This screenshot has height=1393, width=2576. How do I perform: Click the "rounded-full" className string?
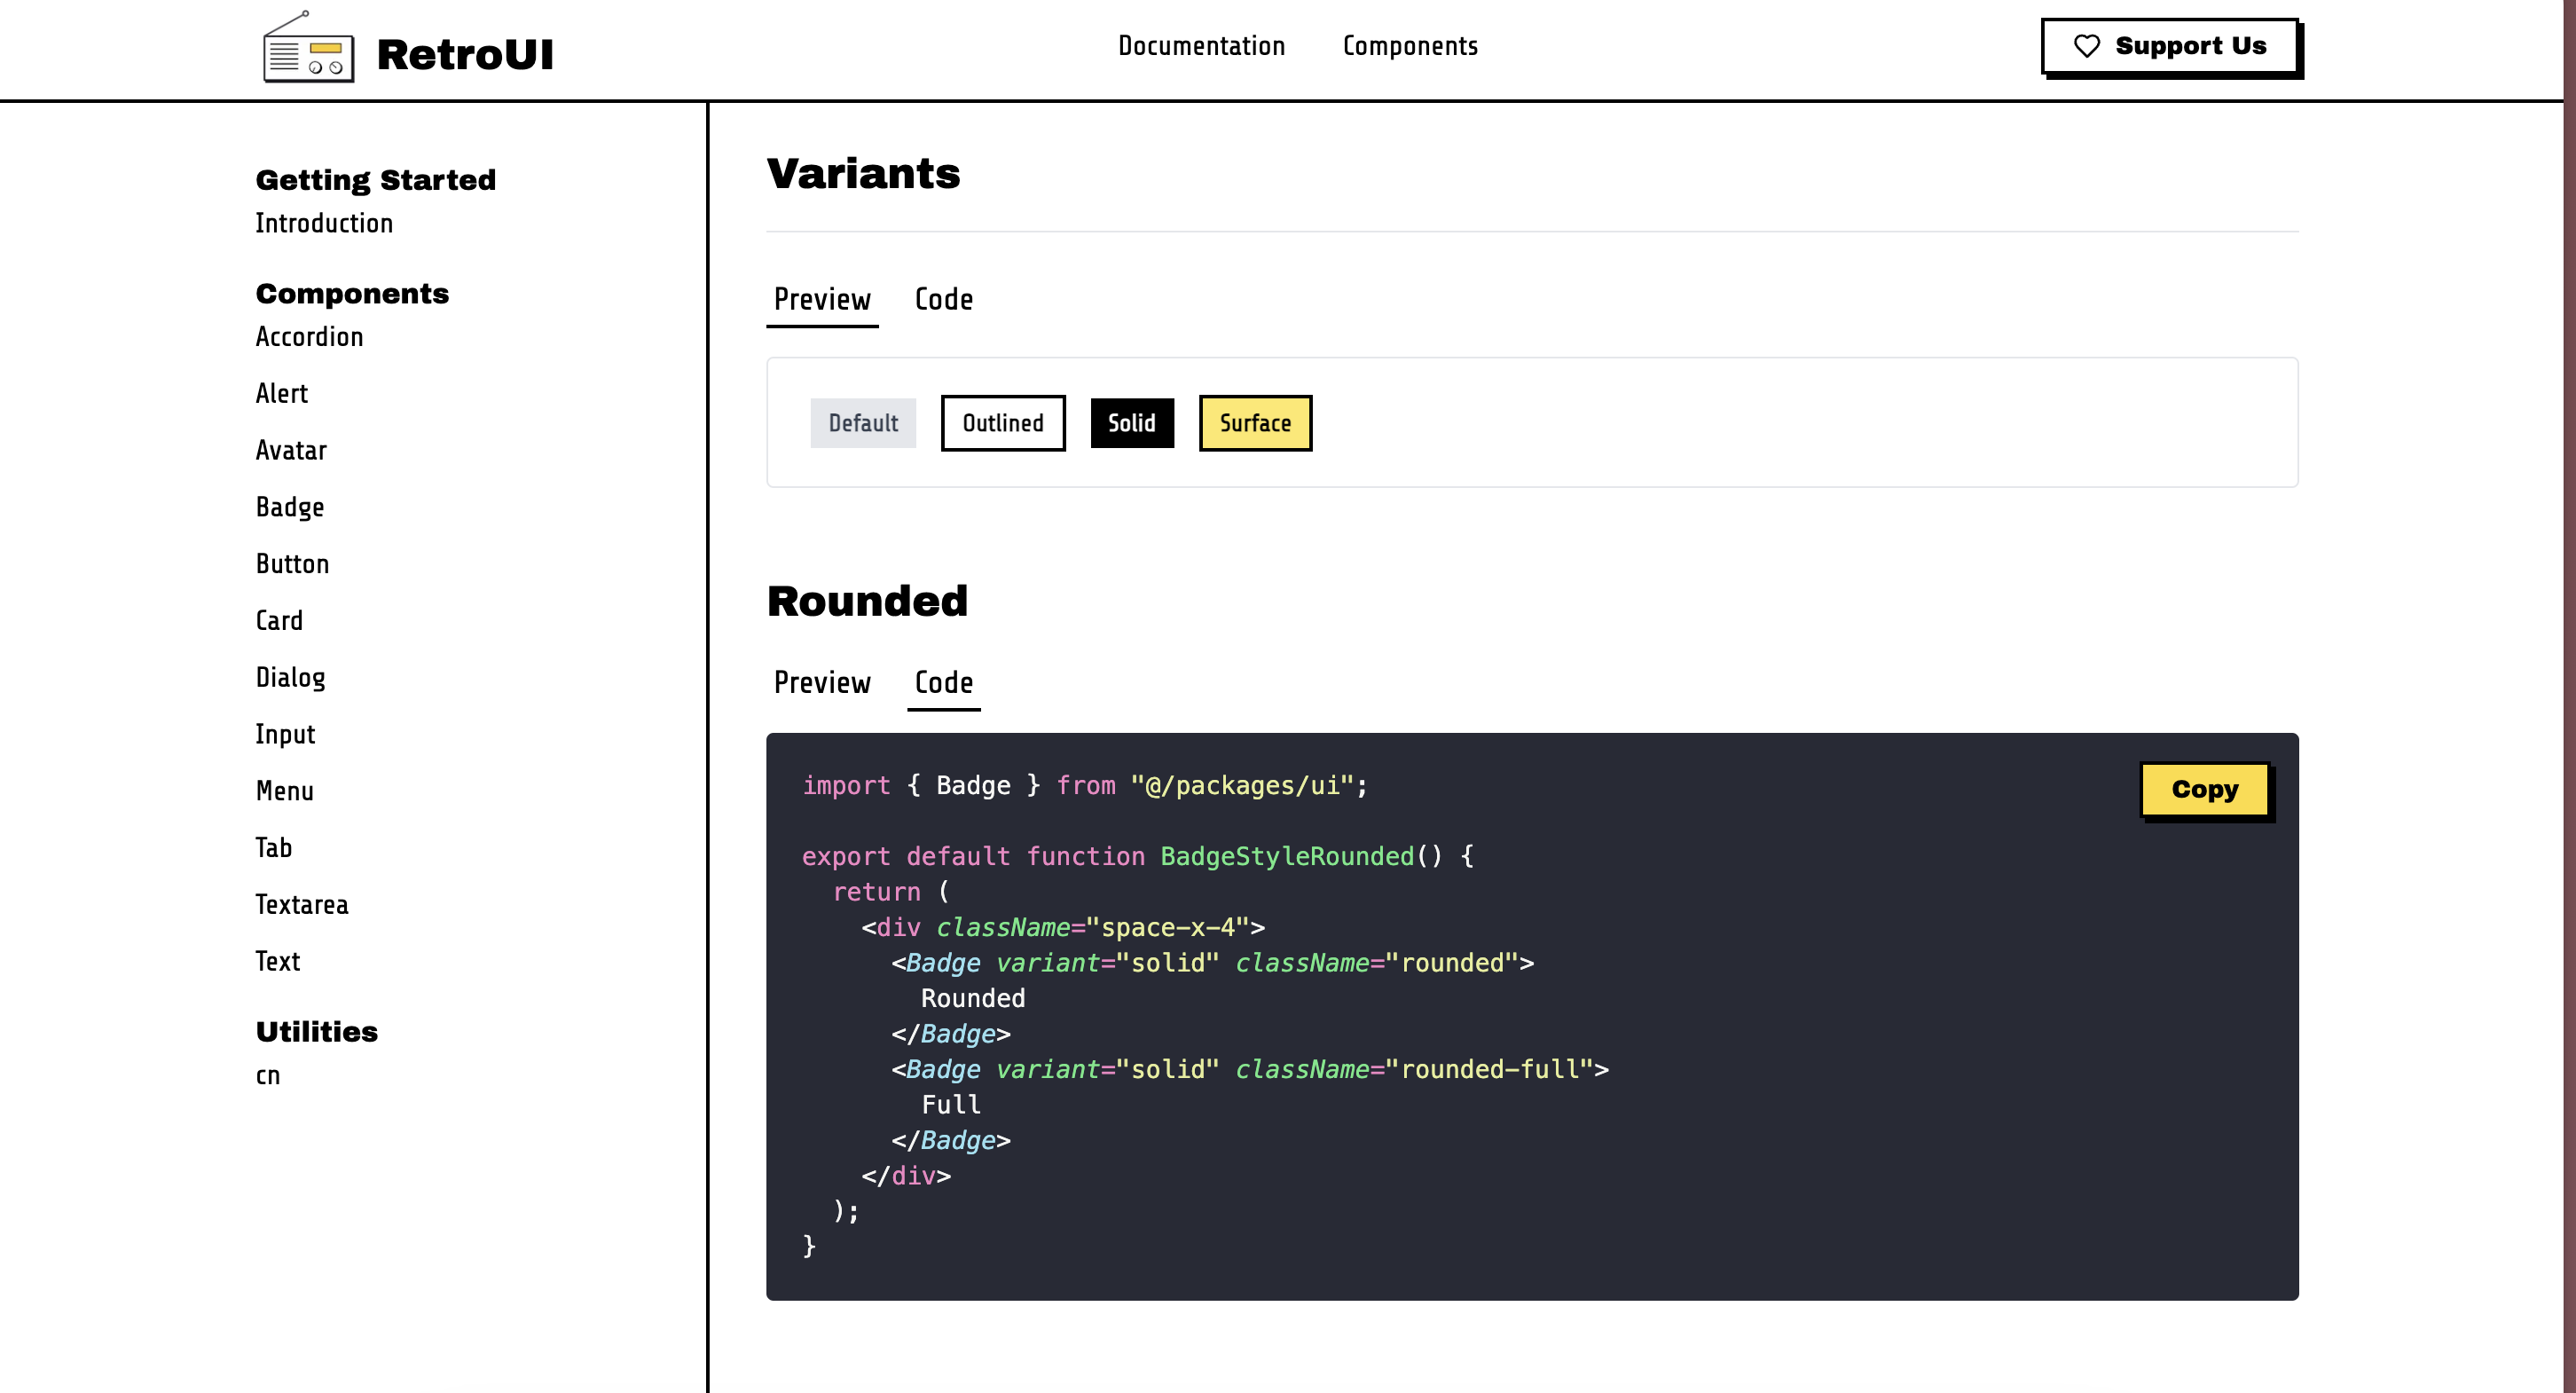click(x=1489, y=1070)
